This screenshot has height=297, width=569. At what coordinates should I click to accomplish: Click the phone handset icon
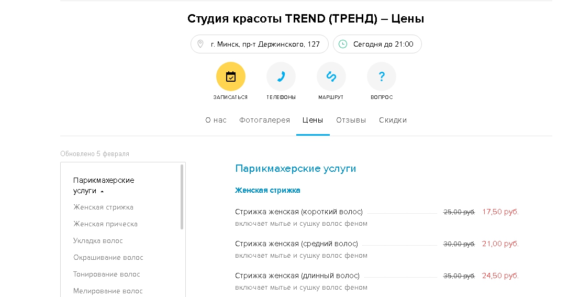pyautogui.click(x=281, y=77)
